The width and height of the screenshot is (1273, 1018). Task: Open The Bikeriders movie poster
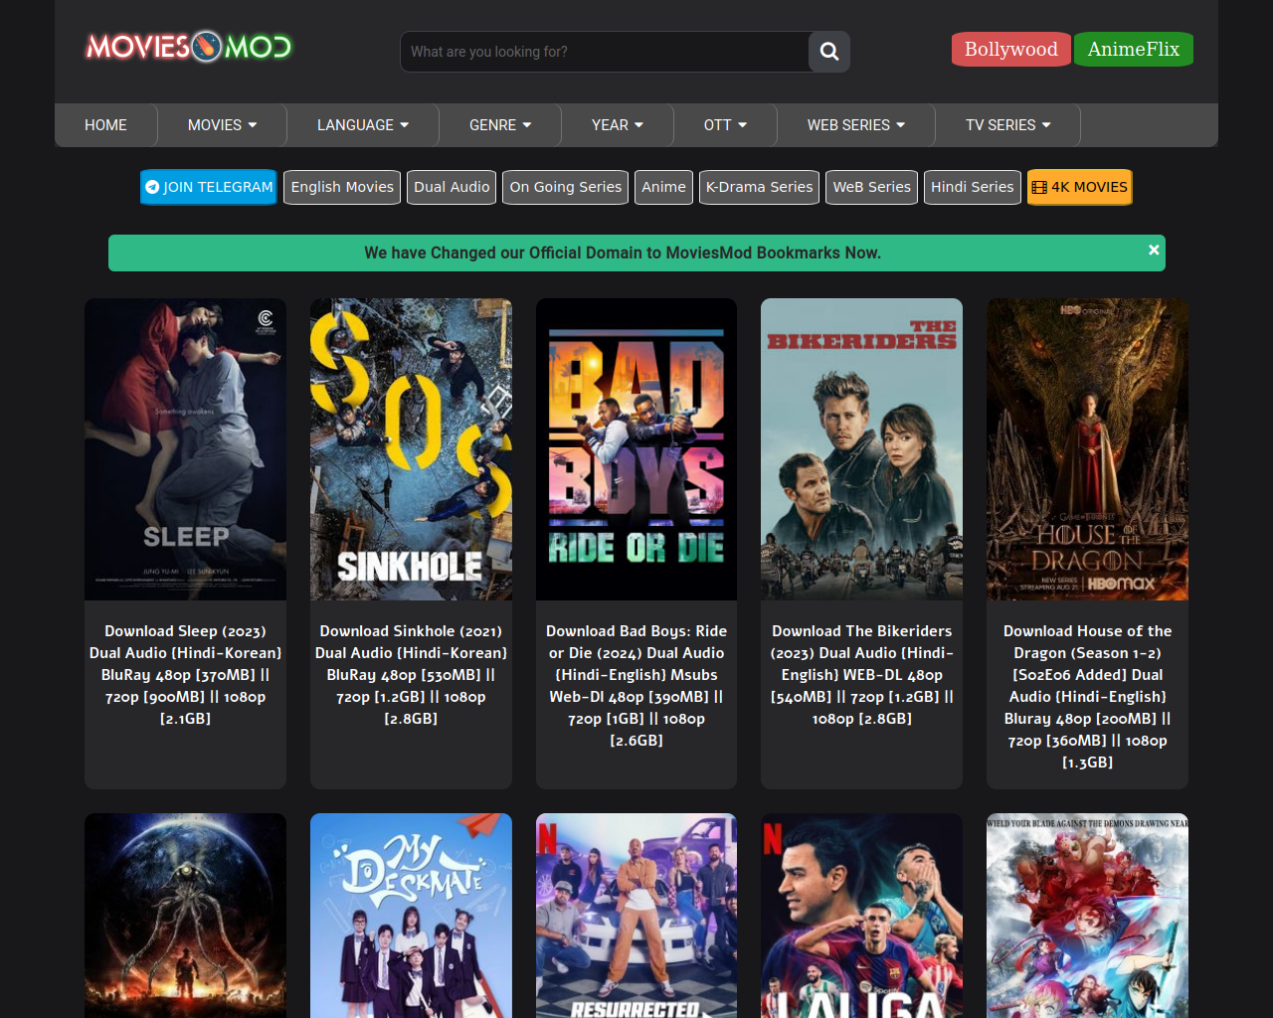(861, 449)
